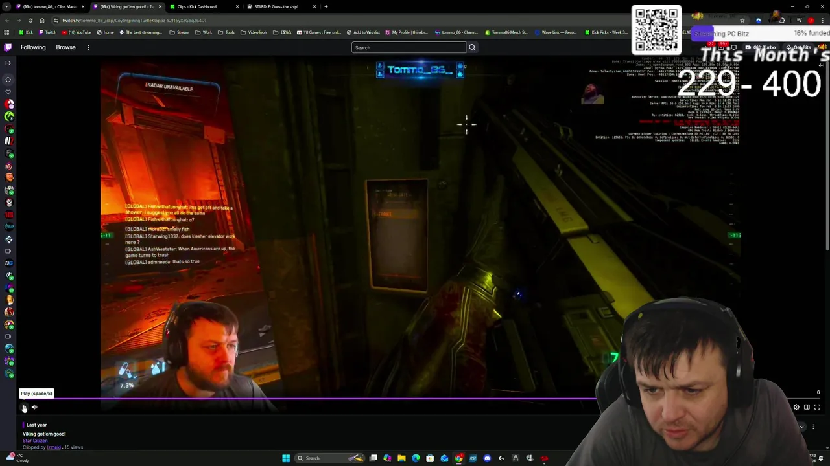Expand chevron below player on the right
Image resolution: width=830 pixels, height=466 pixels.
(x=801, y=427)
